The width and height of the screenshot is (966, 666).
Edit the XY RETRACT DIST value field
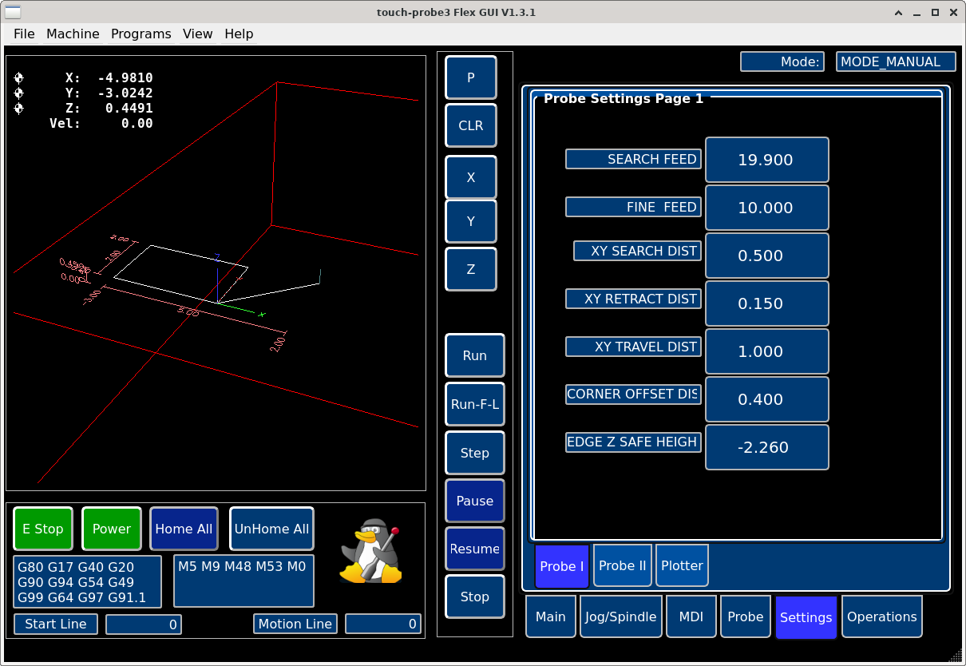(766, 303)
